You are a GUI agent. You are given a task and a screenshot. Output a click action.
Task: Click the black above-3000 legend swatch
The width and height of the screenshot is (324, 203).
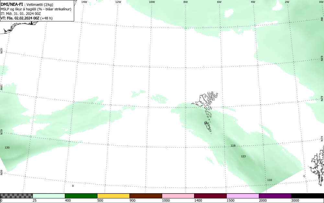pos(307,196)
